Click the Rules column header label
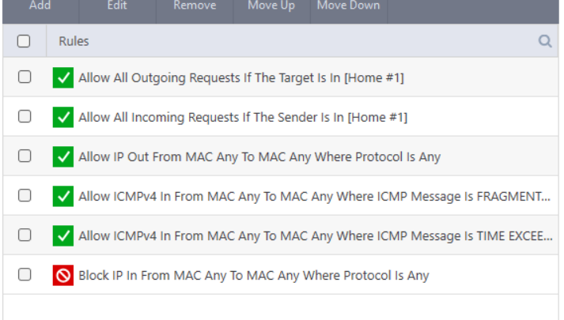The width and height of the screenshot is (564, 320). [x=74, y=41]
